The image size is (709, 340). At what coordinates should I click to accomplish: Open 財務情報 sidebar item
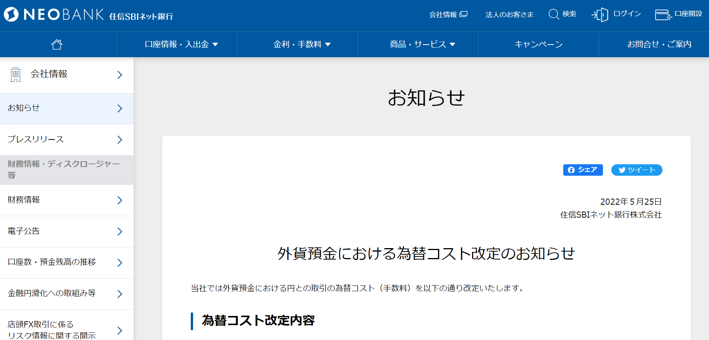coord(66,200)
